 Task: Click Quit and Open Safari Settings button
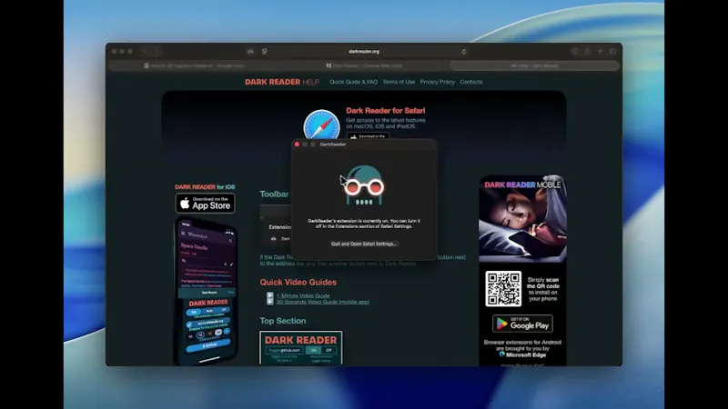point(364,244)
